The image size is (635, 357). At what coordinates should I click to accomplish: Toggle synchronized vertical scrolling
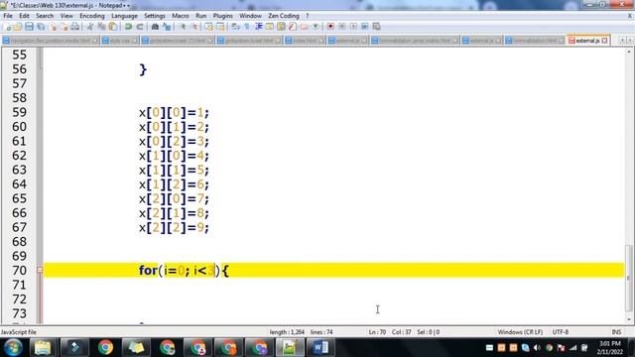[208, 27]
